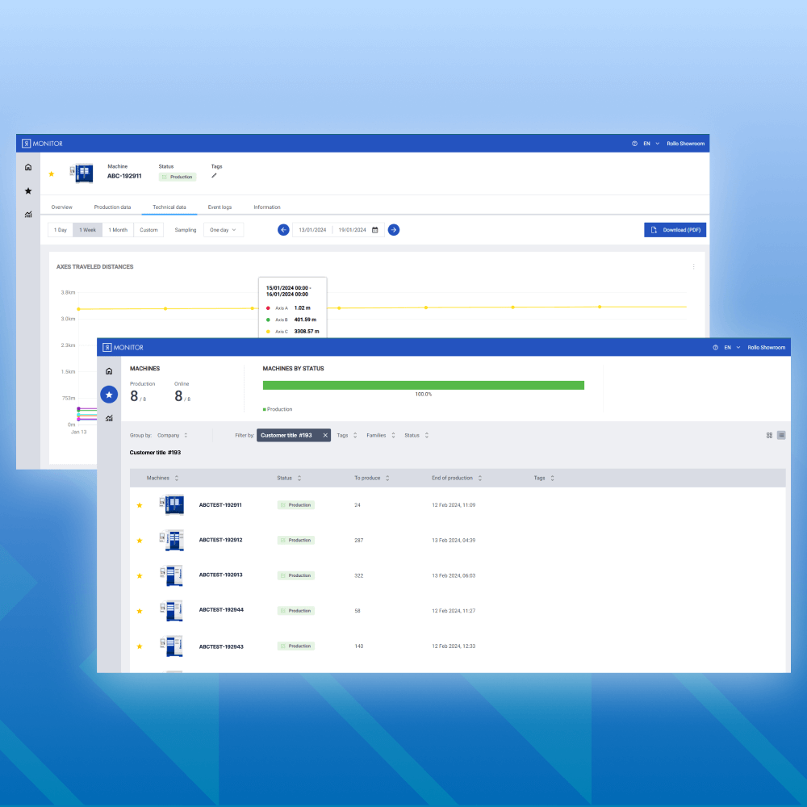Click the Download (PDF) button
This screenshot has height=807, width=807.
tap(675, 229)
